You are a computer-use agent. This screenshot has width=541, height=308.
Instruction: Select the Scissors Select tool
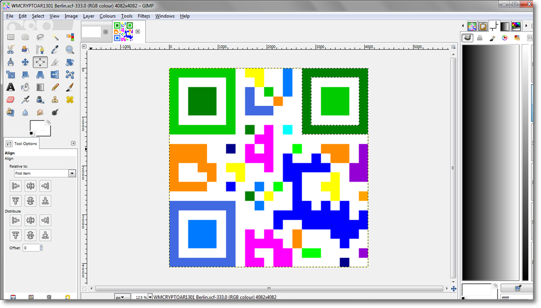tap(11, 50)
